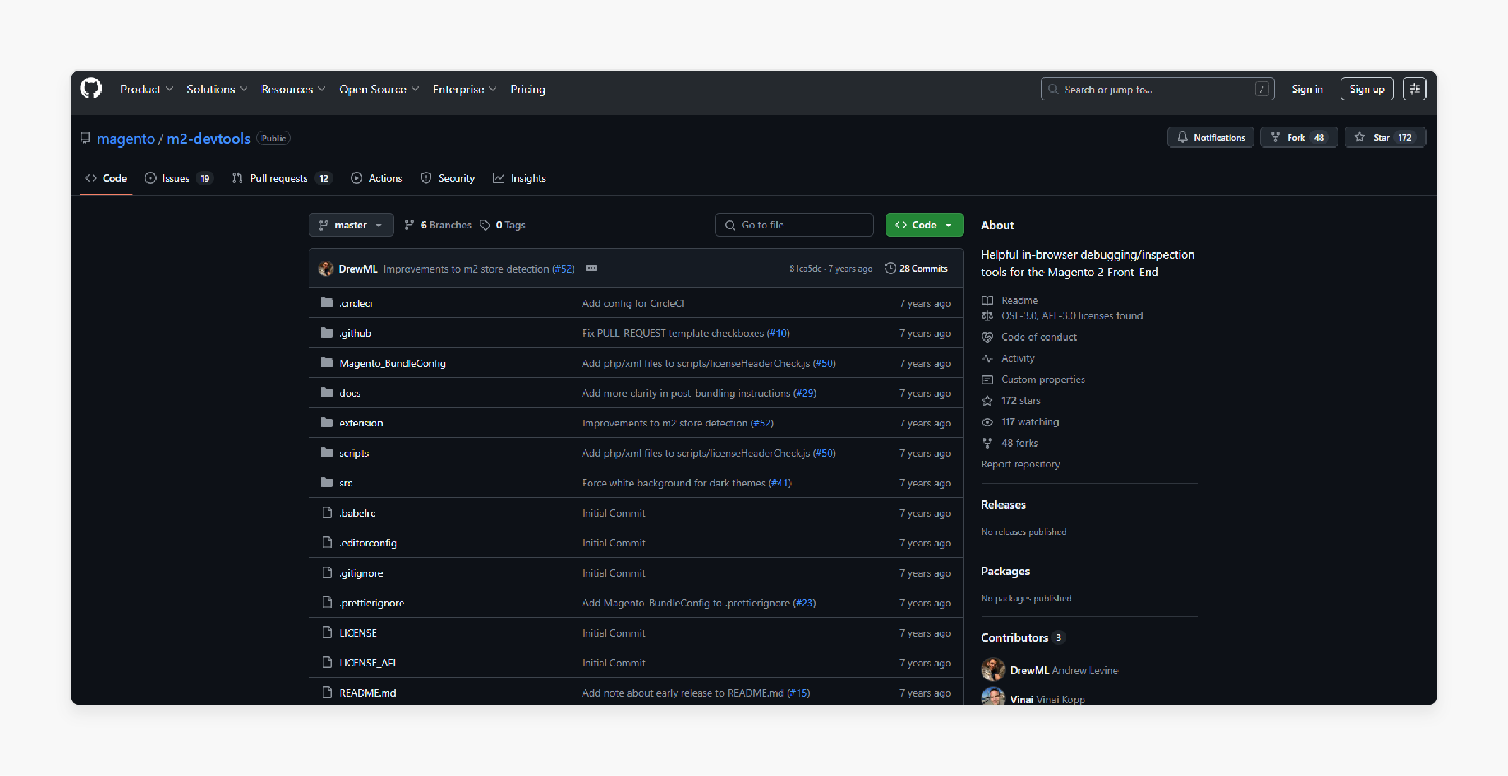The image size is (1508, 776).
Task: Open commit hash 81ca5dc
Action: [805, 269]
